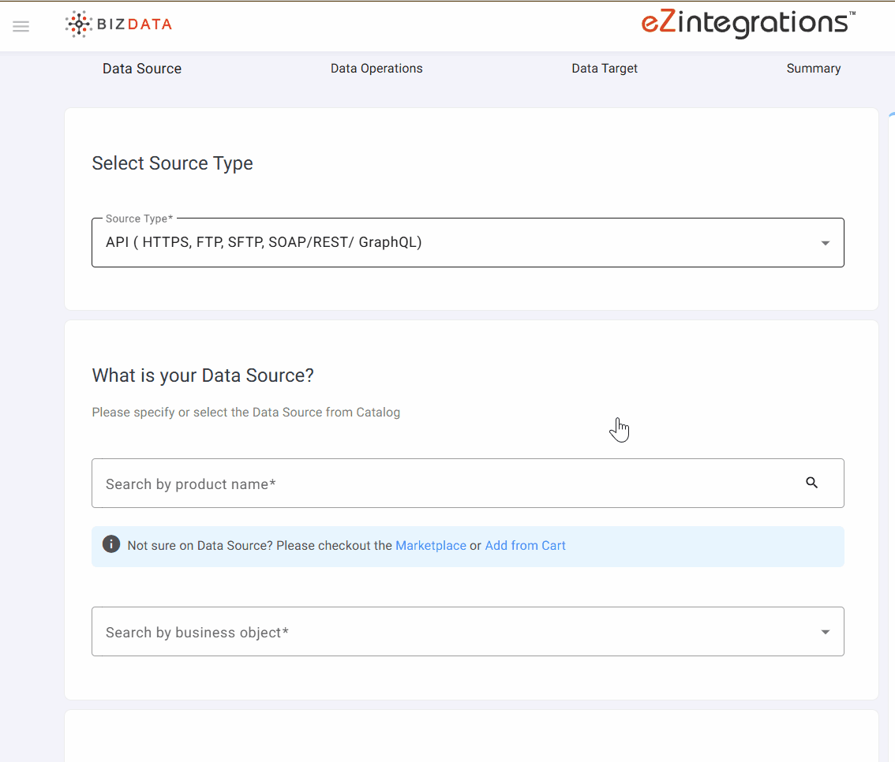Image resolution: width=895 pixels, height=762 pixels.
Task: Click the 'Not sure on Data Source?' banner text
Action: pos(259,546)
